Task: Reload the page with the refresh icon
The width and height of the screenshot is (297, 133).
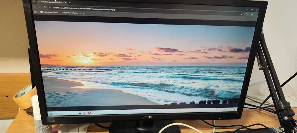Action: (45, 7)
